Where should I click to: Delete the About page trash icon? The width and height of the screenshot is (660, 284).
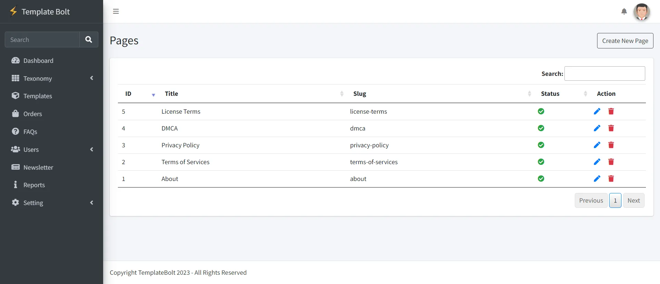point(611,179)
